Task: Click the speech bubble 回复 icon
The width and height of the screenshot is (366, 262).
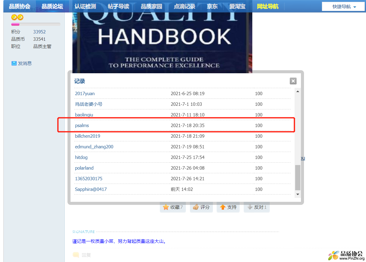Action: click(x=76, y=255)
